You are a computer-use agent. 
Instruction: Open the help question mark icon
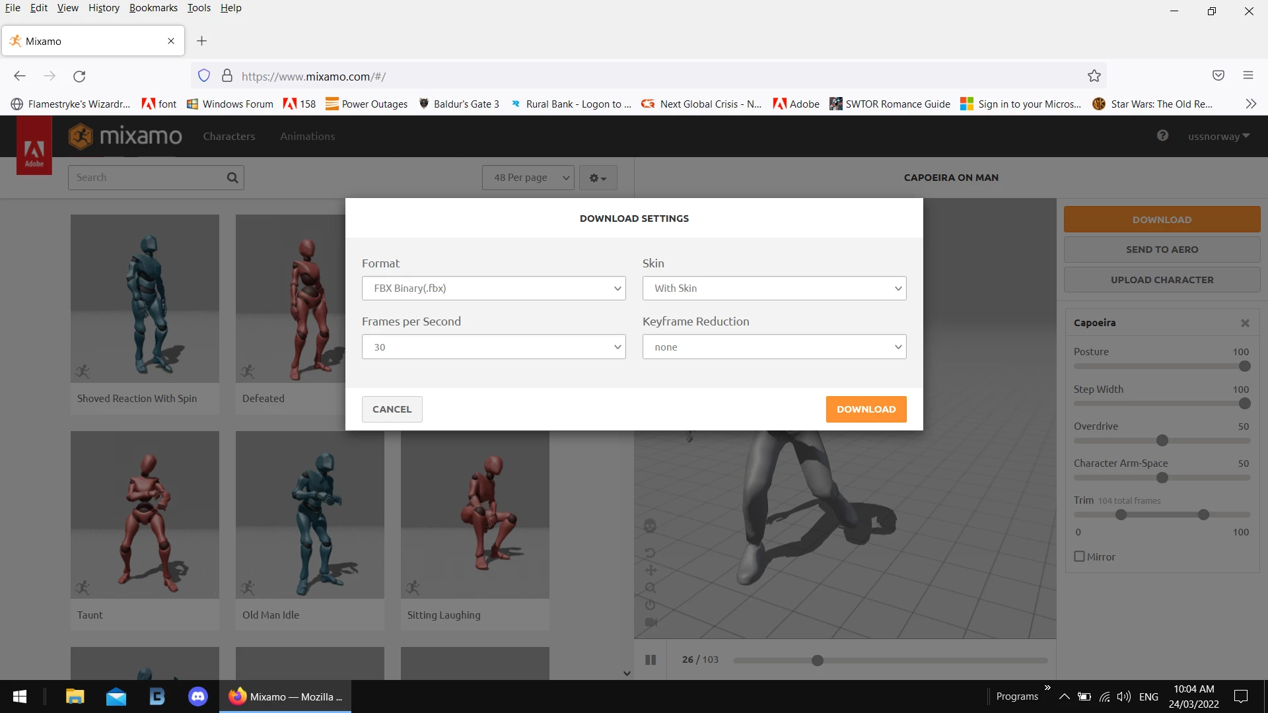click(x=1162, y=136)
